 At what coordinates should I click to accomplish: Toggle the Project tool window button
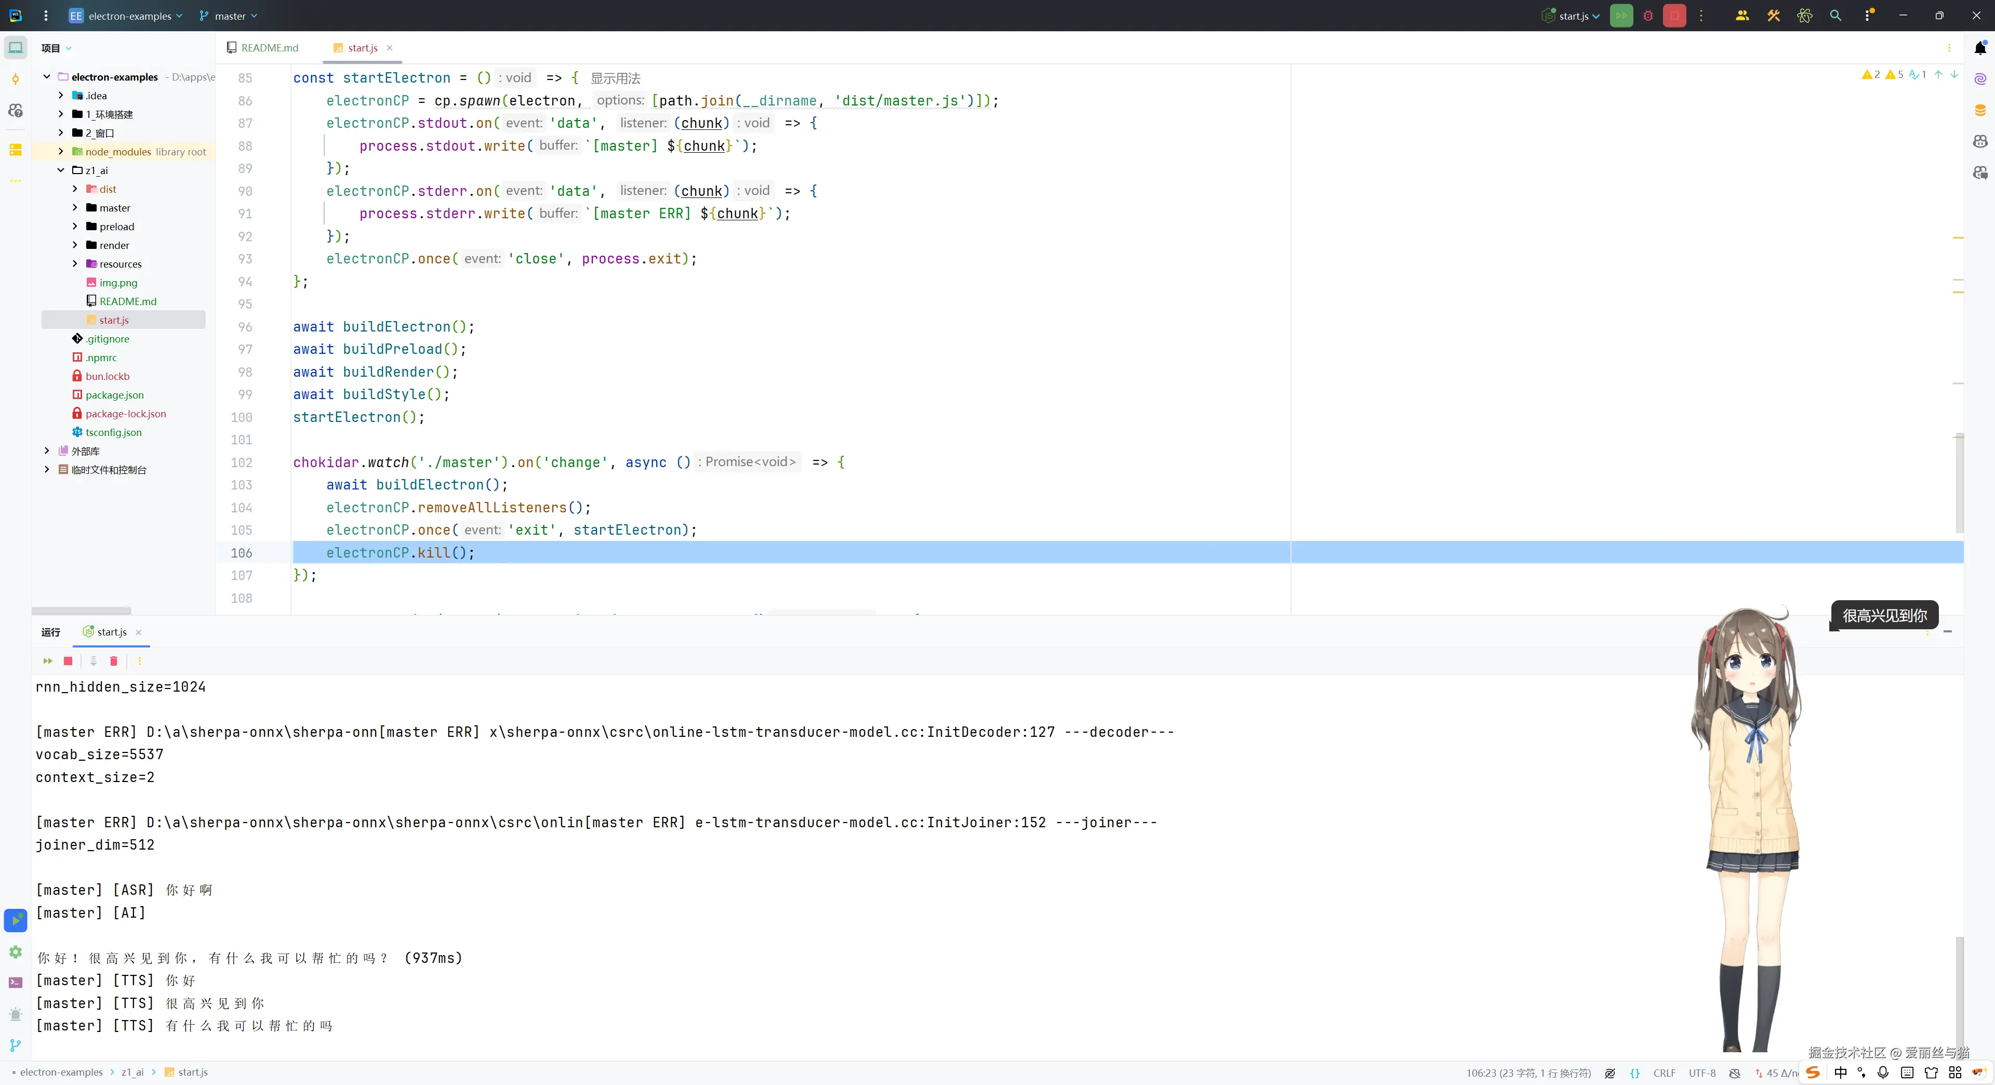[16, 48]
